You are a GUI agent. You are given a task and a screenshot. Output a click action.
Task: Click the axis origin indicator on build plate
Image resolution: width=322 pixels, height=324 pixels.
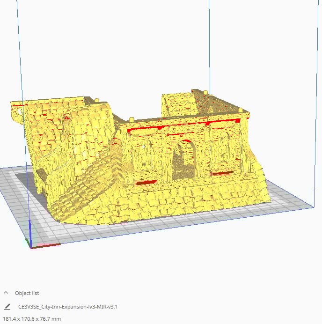pos(30,246)
